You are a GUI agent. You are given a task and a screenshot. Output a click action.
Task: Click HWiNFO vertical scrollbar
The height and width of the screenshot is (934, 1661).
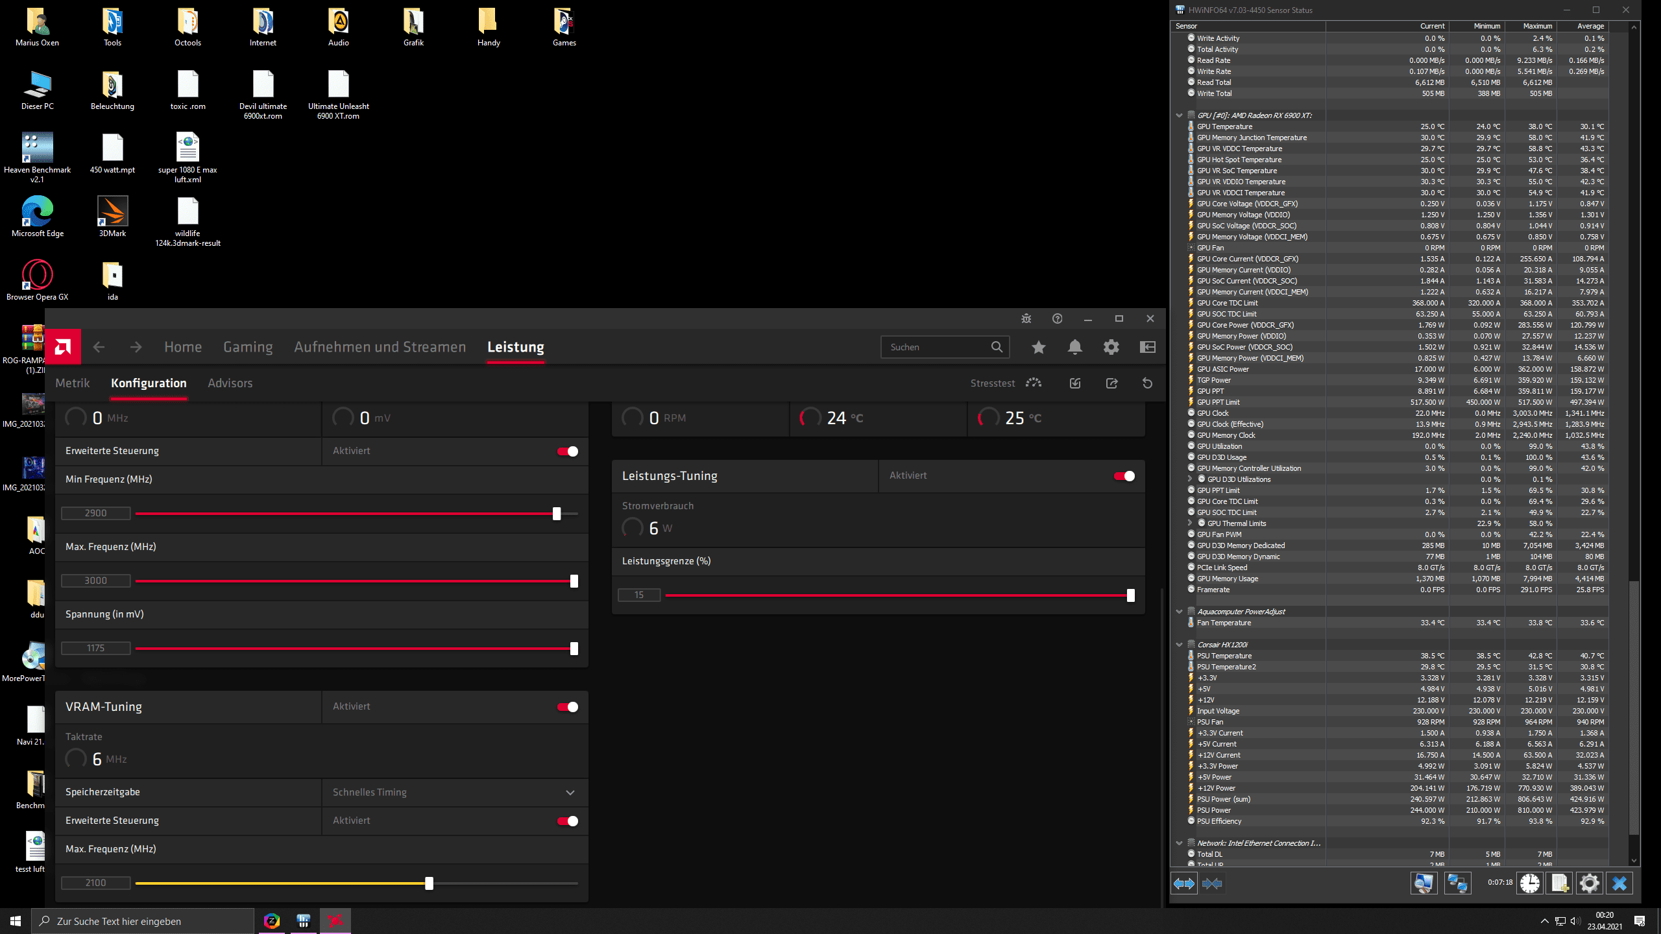[x=1634, y=707]
